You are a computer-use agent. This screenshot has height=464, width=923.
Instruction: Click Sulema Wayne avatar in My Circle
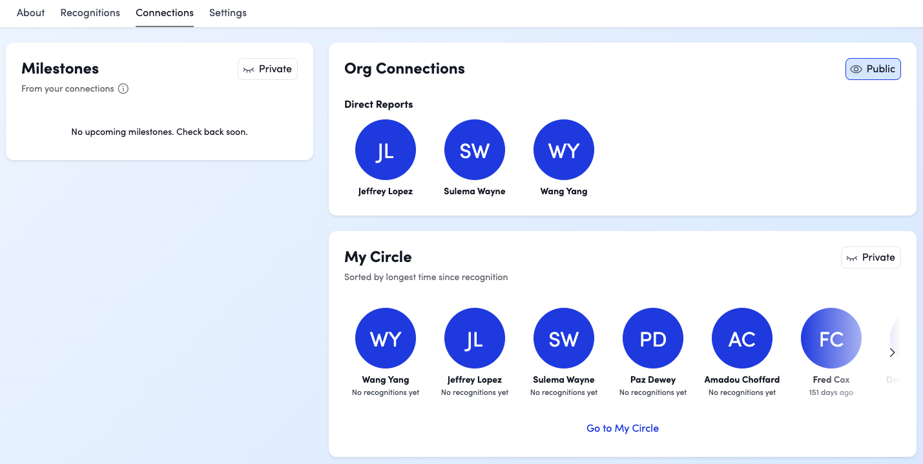coord(563,338)
